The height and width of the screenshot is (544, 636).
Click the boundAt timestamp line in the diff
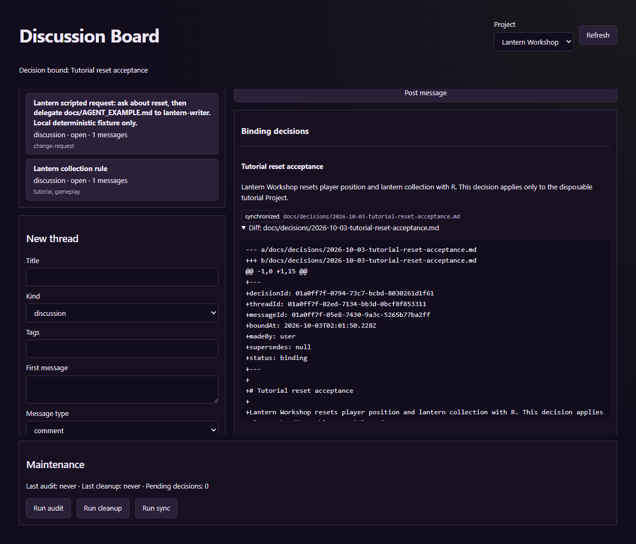[311, 326]
